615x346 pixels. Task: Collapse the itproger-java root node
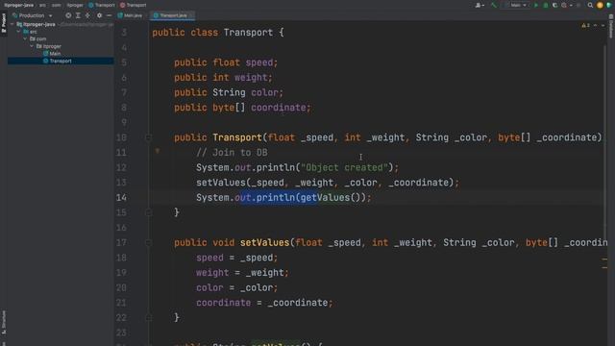[x=12, y=24]
